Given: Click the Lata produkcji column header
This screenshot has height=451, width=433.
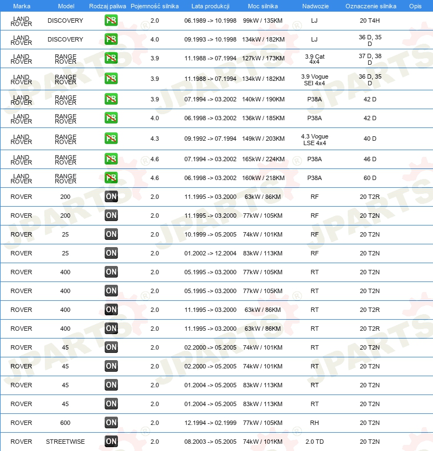Looking at the screenshot, I should (210, 6).
